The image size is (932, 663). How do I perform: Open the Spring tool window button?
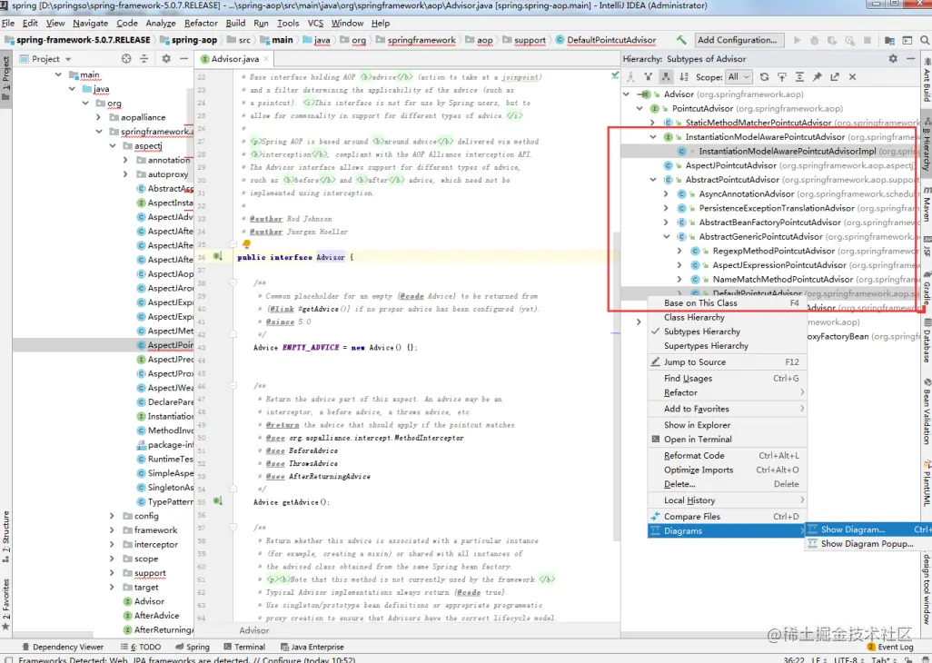(x=193, y=647)
